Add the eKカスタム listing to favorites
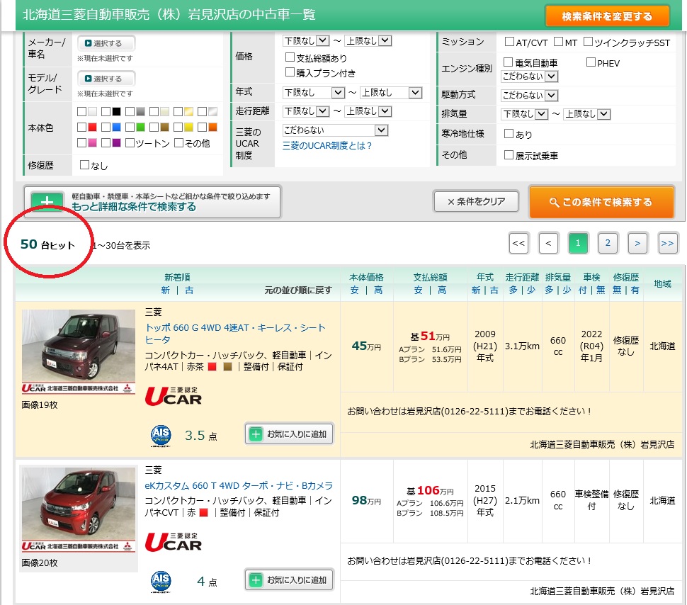The height and width of the screenshot is (605, 687). [289, 580]
